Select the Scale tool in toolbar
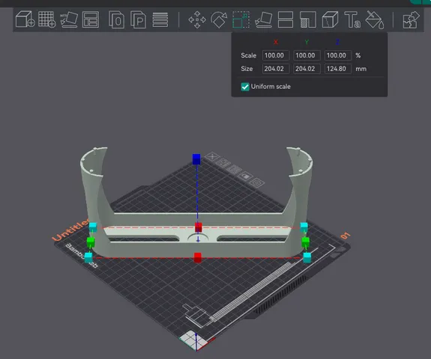The height and width of the screenshot is (359, 431). pyautogui.click(x=241, y=19)
